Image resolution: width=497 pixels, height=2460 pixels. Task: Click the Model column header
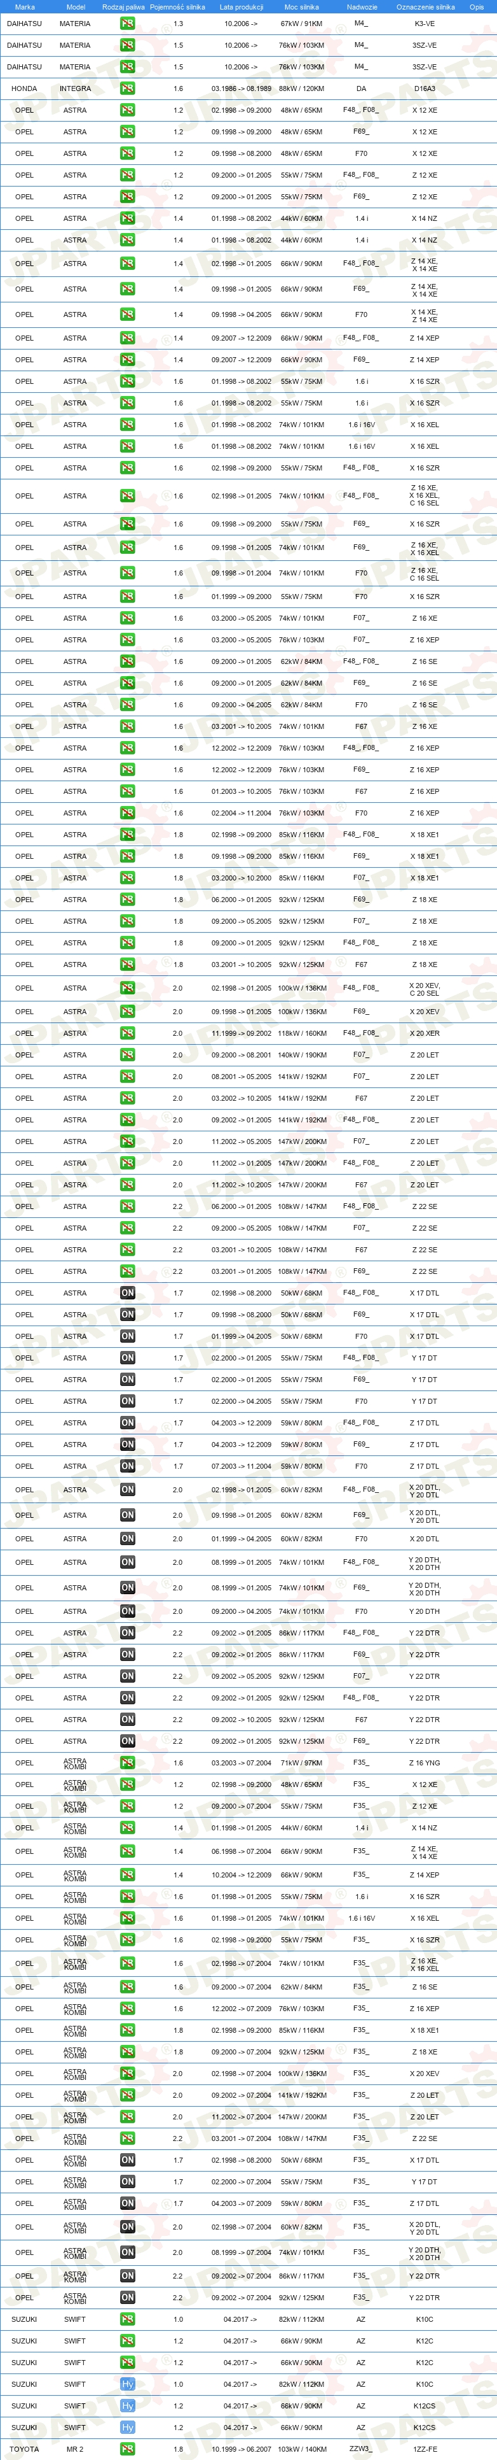pyautogui.click(x=76, y=6)
